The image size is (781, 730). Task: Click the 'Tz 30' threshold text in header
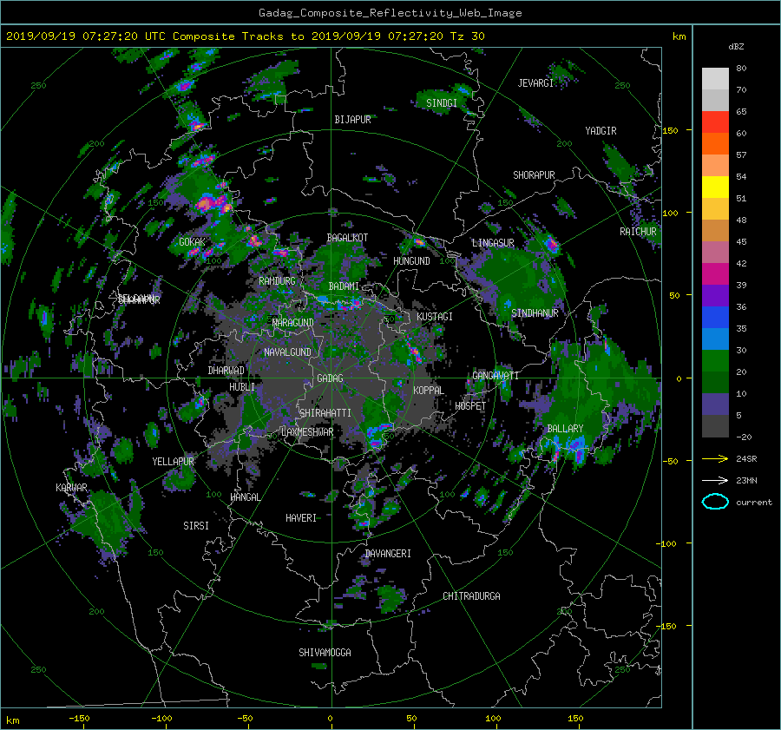pyautogui.click(x=467, y=36)
